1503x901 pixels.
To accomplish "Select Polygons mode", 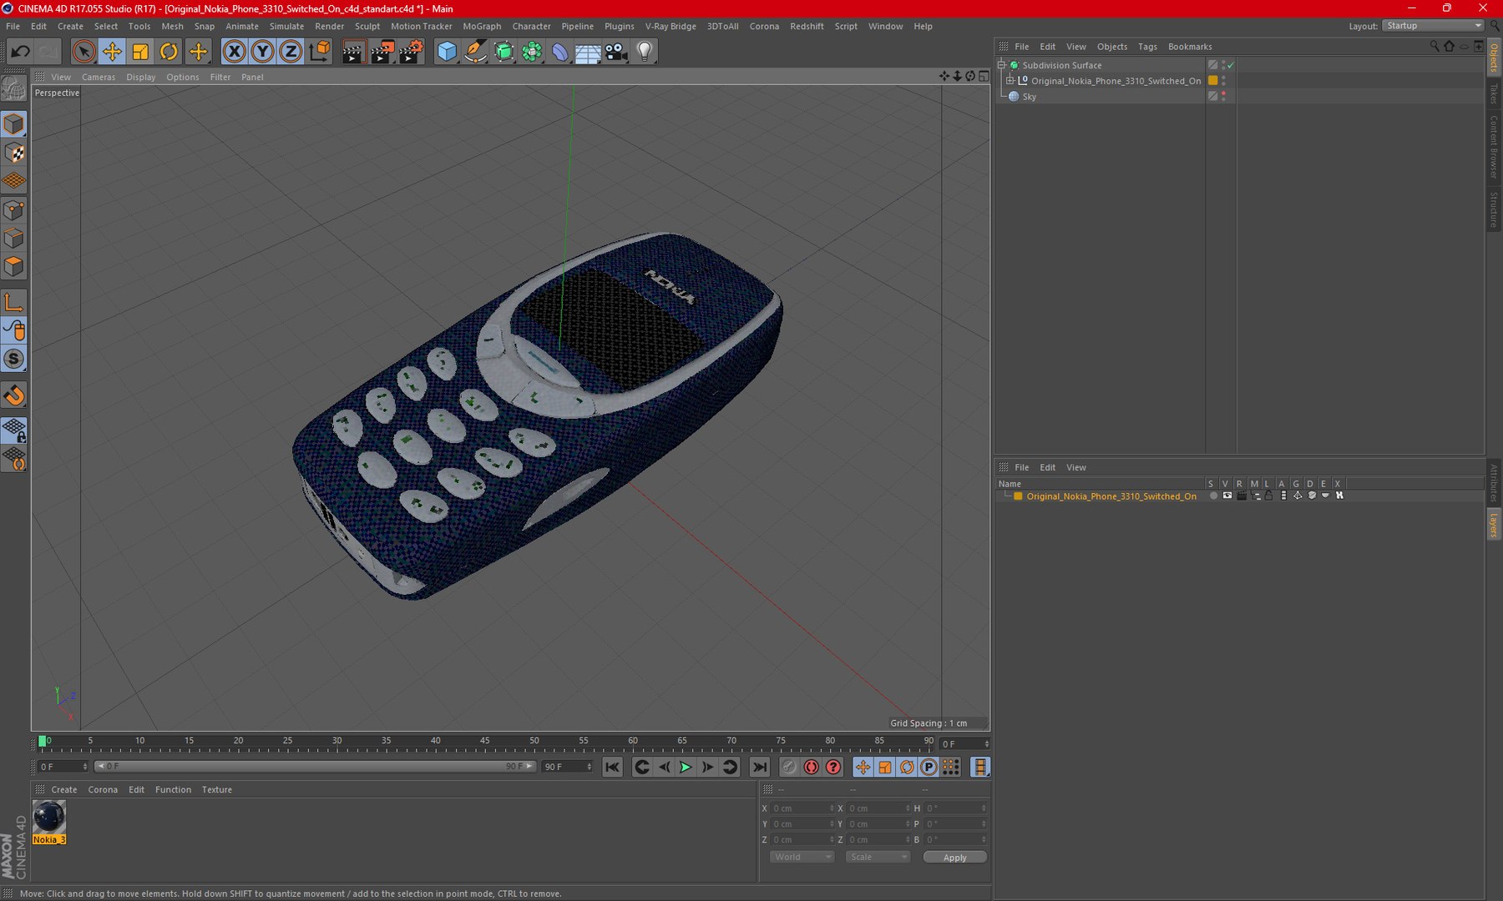I will 14,267.
